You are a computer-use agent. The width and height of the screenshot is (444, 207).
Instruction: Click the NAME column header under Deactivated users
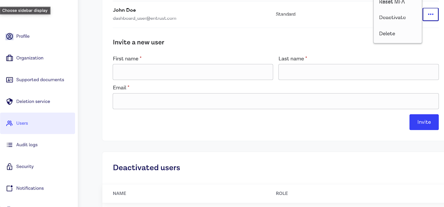tap(119, 193)
